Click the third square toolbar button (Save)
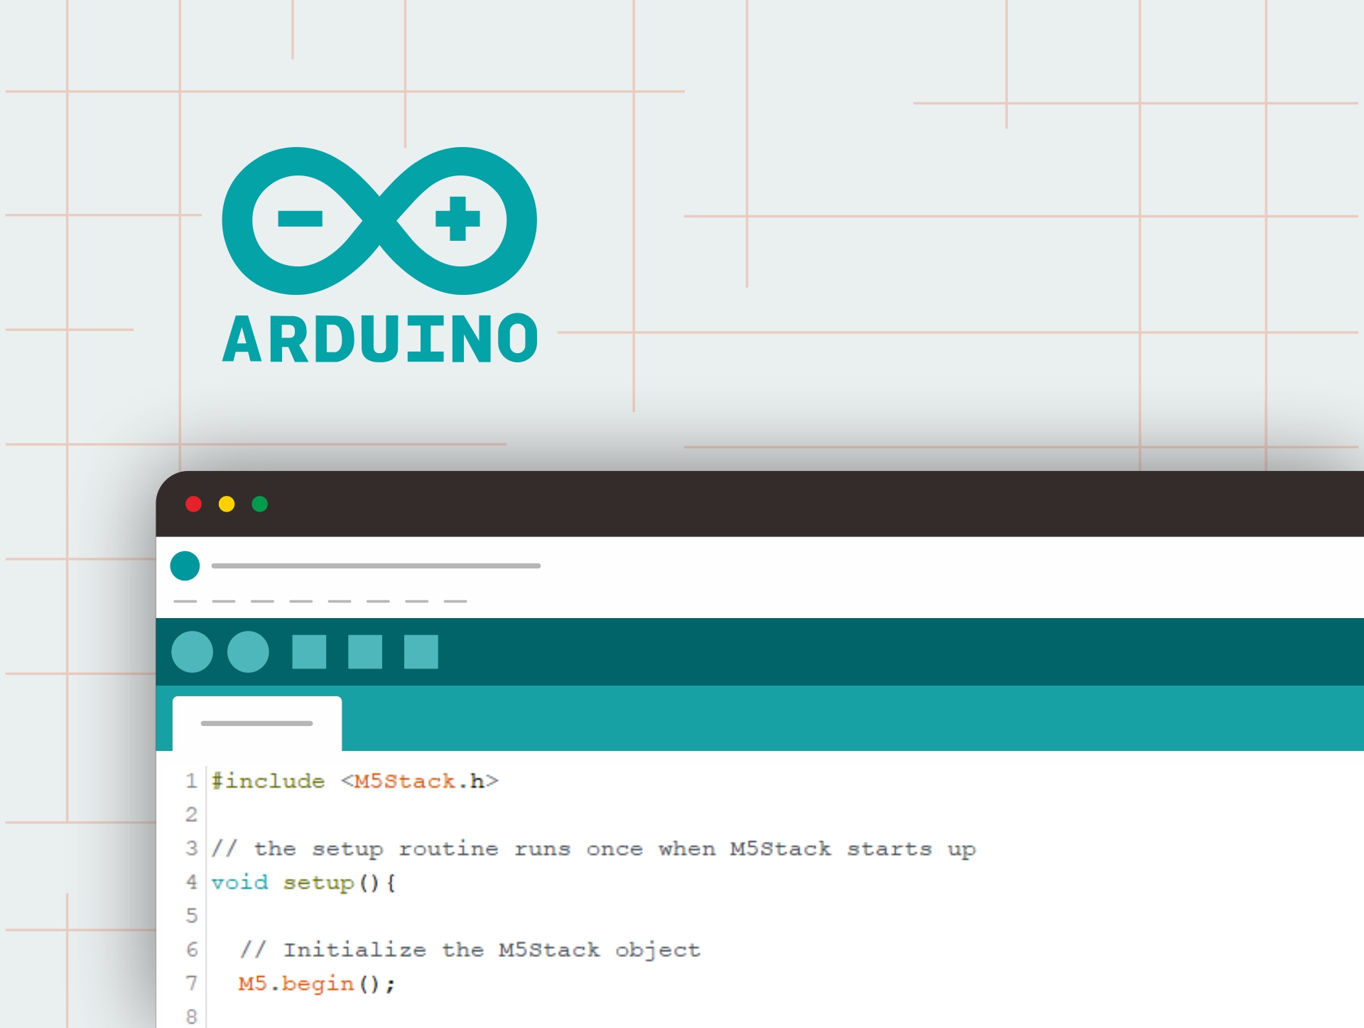 point(421,651)
